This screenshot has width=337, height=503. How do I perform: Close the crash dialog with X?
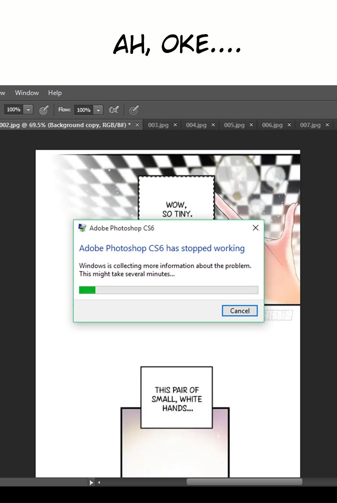tap(255, 228)
